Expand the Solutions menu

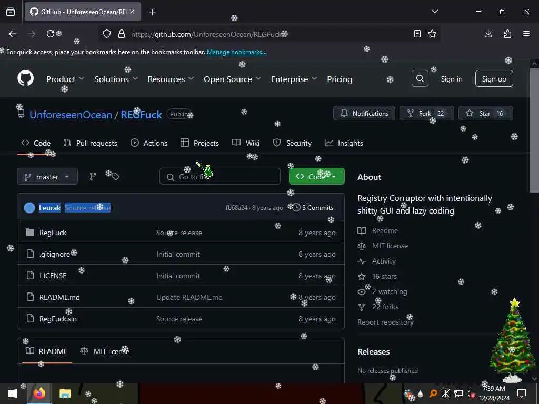tap(116, 79)
